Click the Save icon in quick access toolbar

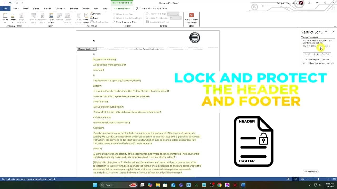point(5,3)
